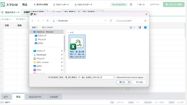
Task: Refresh the Downloads folder view
Action: pyautogui.click(x=111, y=21)
